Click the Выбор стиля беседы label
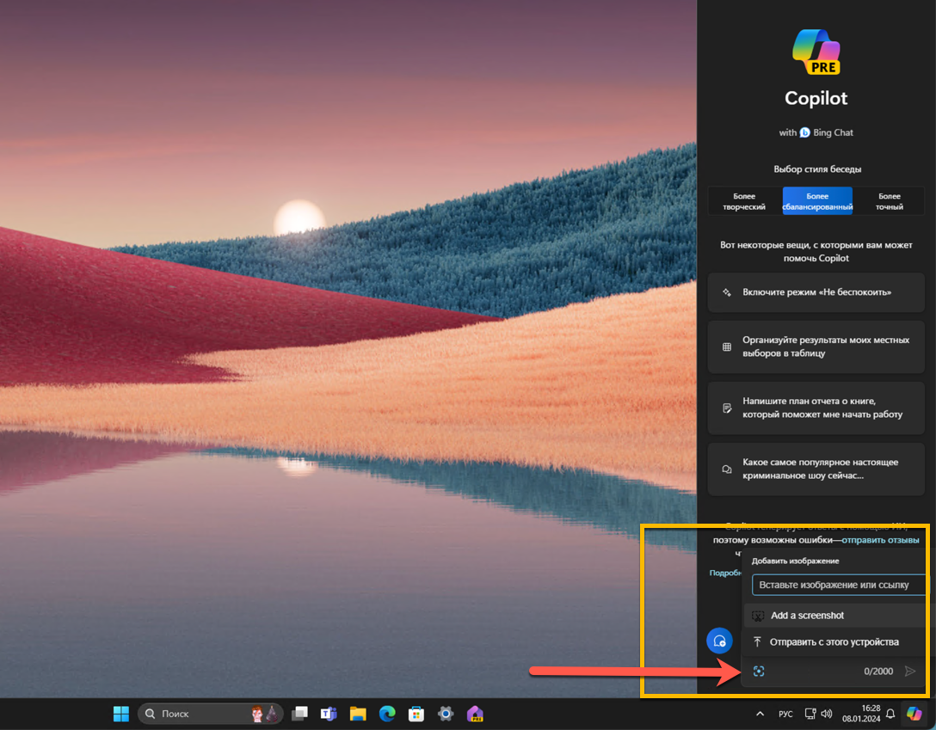 [817, 169]
